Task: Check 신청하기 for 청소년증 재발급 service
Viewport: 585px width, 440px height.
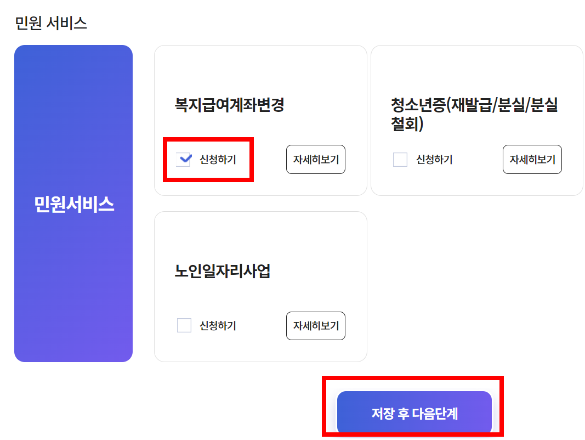Action: pos(399,160)
